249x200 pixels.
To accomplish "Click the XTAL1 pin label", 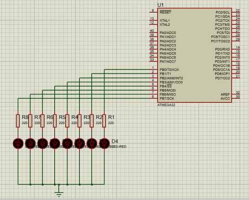I will tap(165, 20).
